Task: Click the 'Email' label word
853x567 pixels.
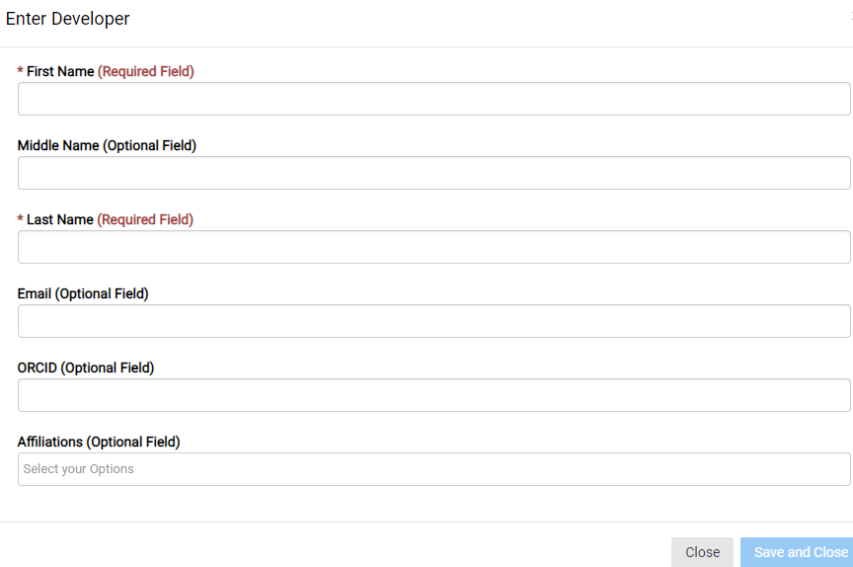Action: 35,293
